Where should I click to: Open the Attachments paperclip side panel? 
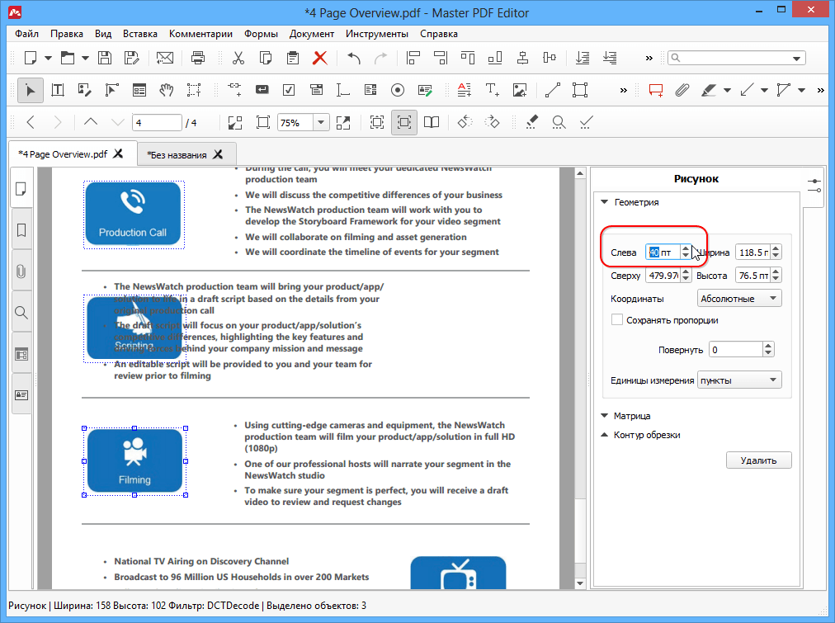click(21, 271)
